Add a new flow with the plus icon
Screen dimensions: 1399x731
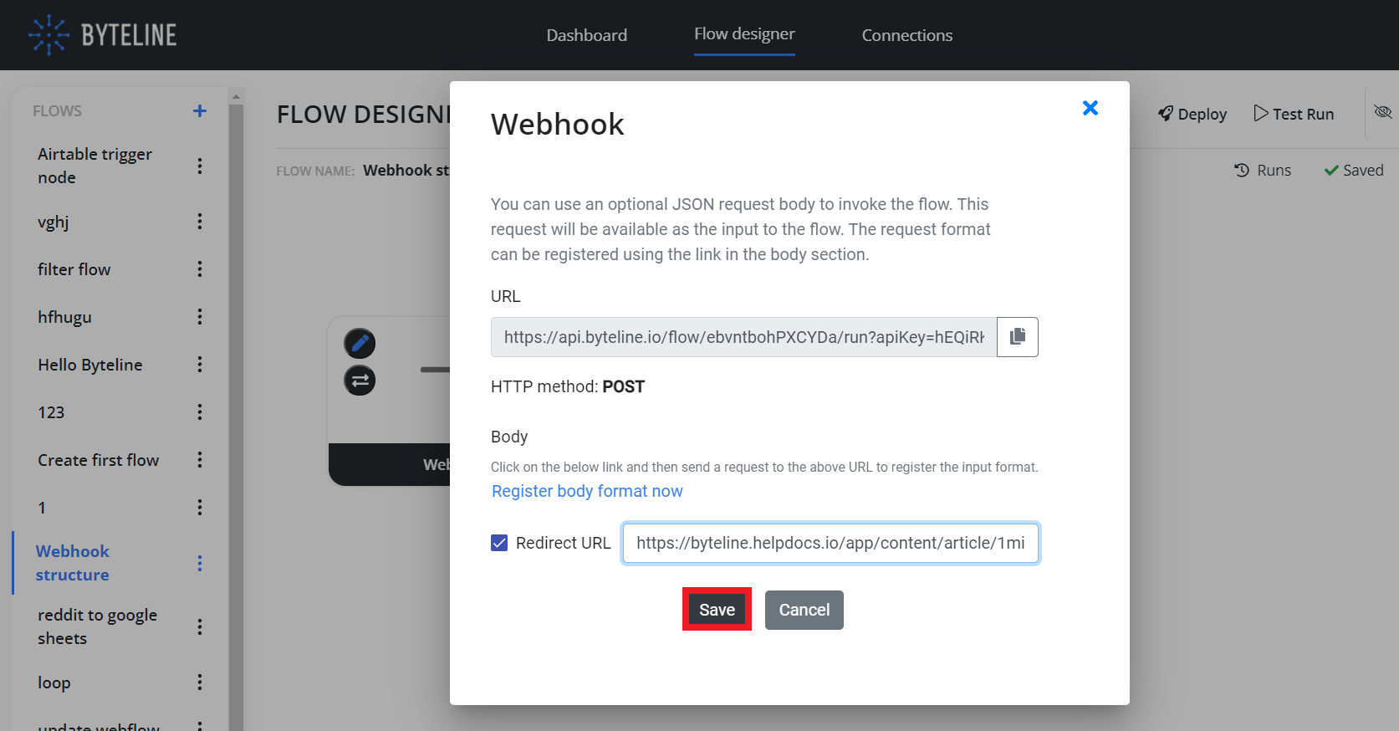click(x=200, y=110)
